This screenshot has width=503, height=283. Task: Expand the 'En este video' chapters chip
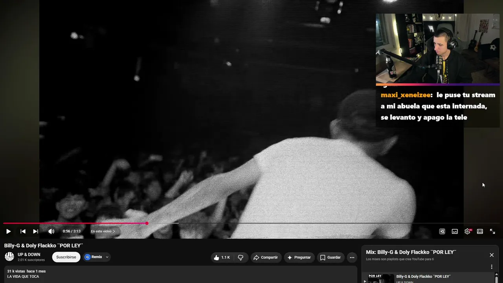point(103,232)
